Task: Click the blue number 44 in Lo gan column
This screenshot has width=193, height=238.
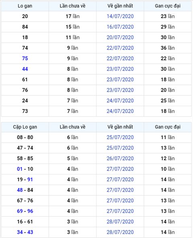Action: pyautogui.click(x=25, y=69)
